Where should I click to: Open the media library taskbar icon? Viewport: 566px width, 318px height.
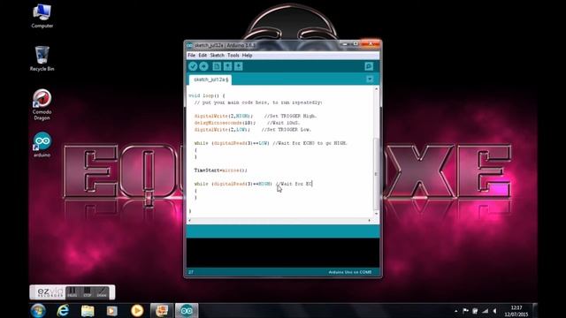click(112, 310)
